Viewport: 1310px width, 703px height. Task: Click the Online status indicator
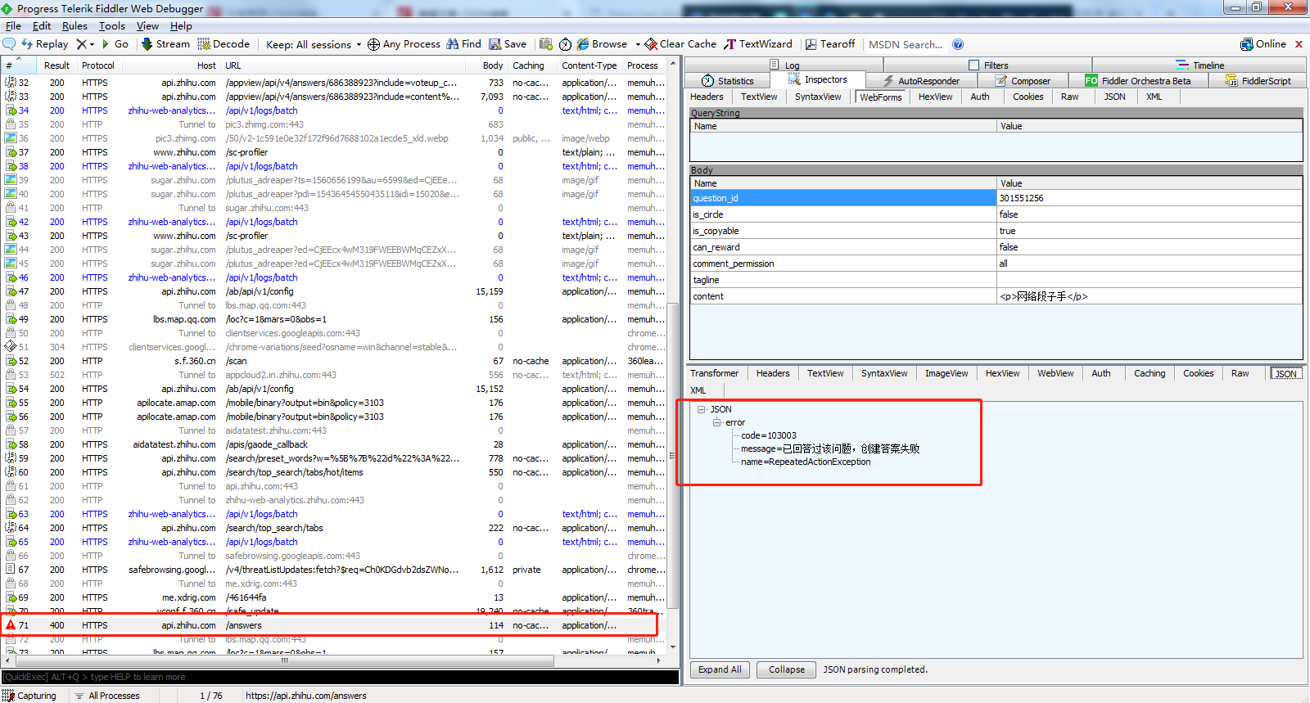pos(1263,44)
